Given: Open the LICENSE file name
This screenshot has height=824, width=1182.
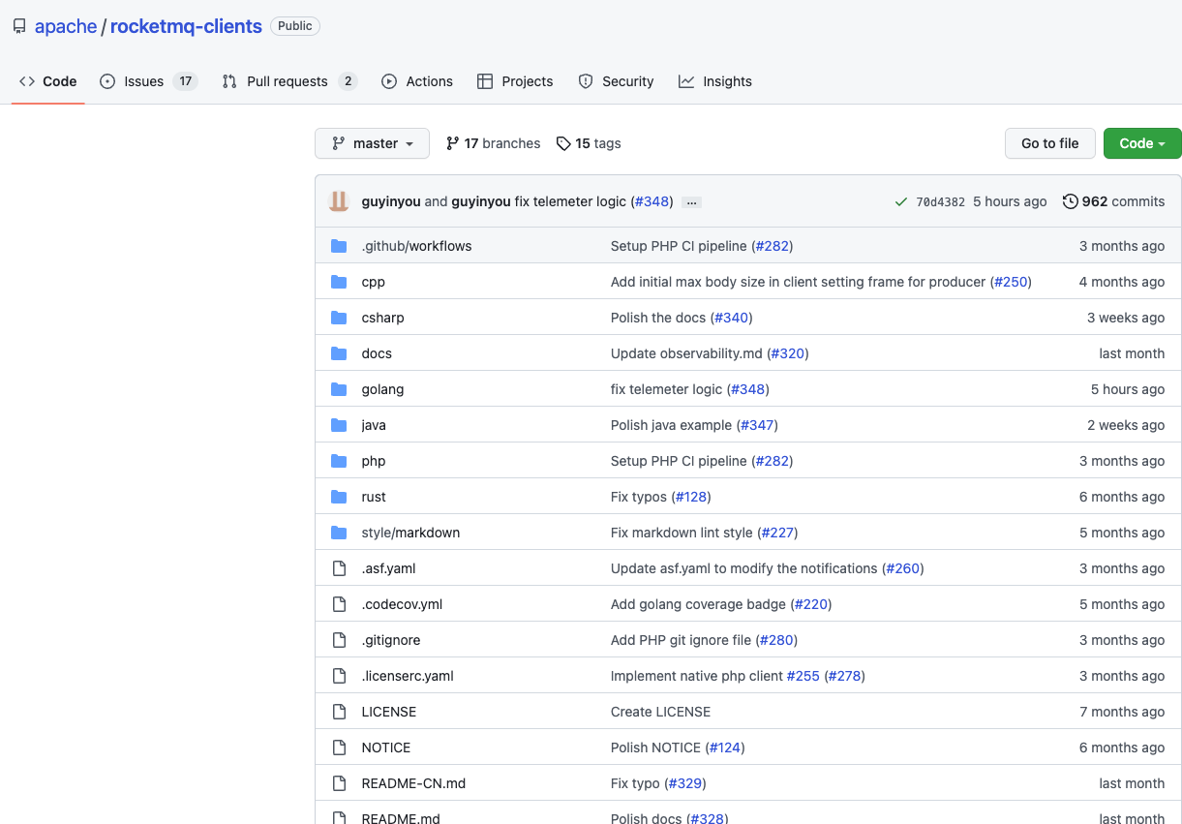Looking at the screenshot, I should tap(388, 712).
